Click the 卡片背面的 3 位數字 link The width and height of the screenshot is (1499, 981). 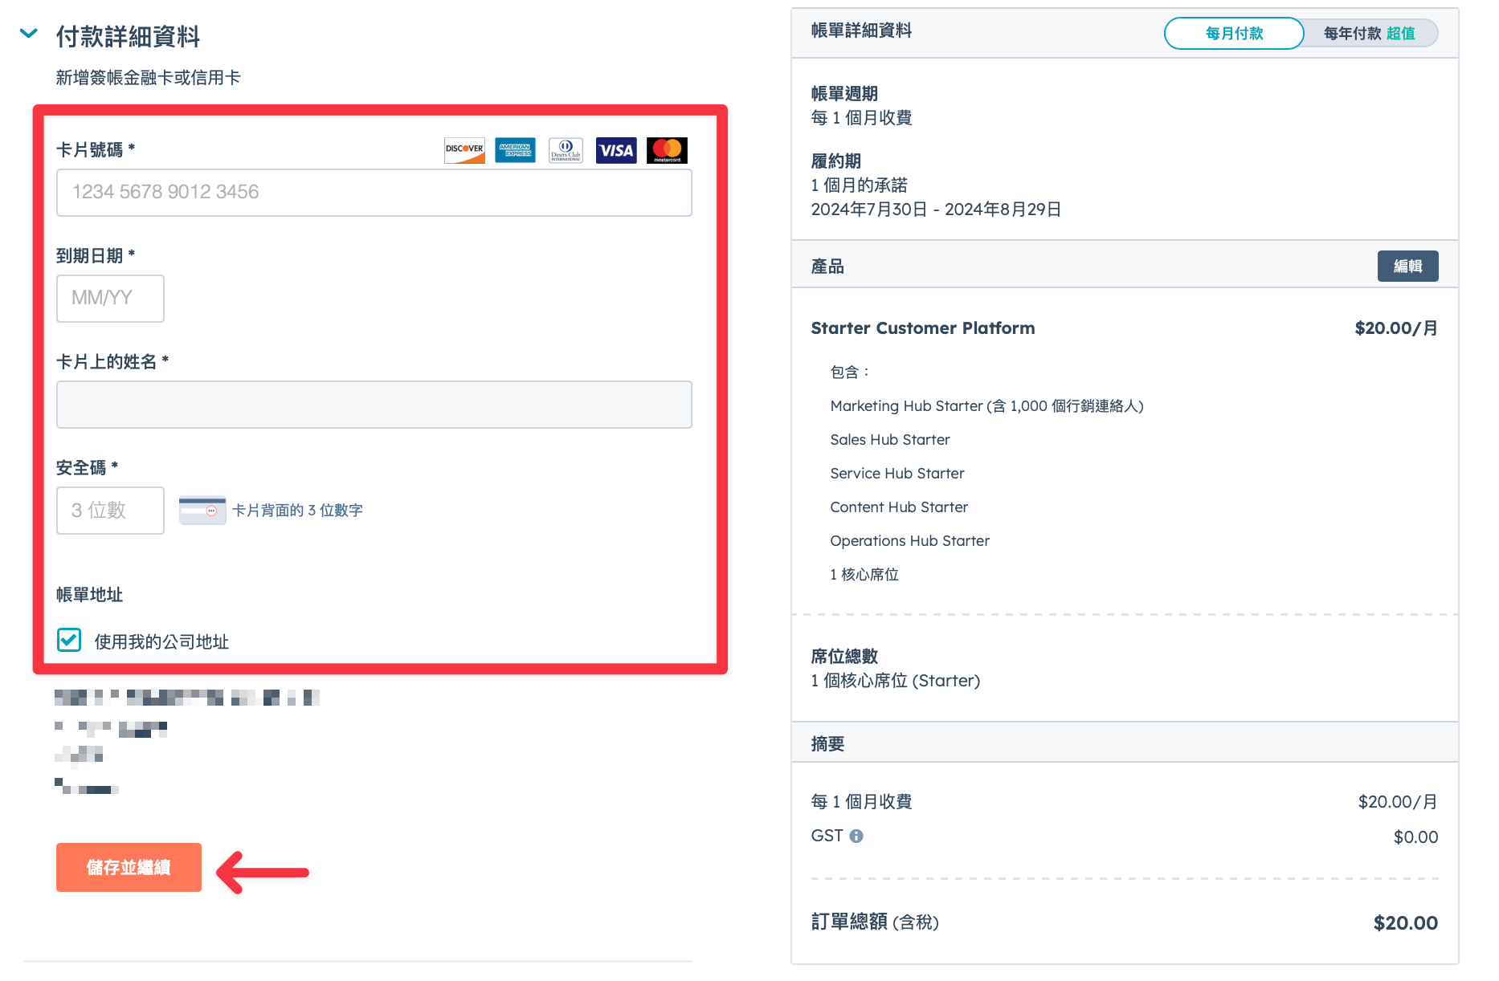click(x=297, y=511)
